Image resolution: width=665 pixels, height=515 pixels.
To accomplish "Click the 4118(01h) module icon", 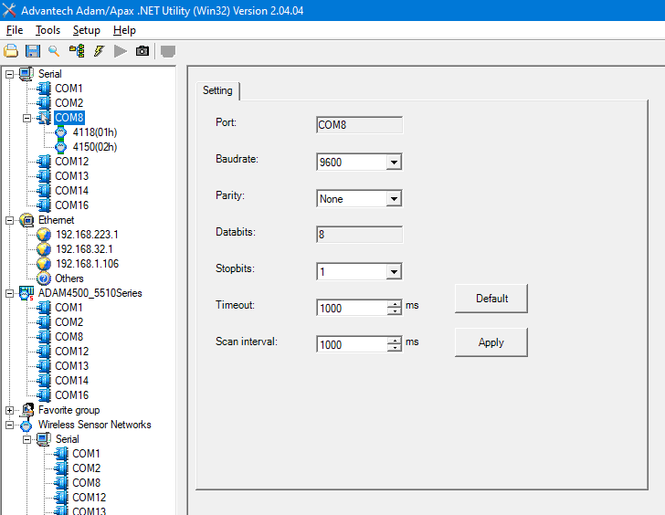I will click(x=61, y=132).
